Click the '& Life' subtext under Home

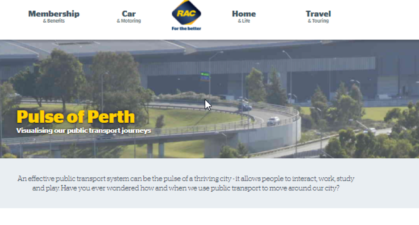(244, 21)
